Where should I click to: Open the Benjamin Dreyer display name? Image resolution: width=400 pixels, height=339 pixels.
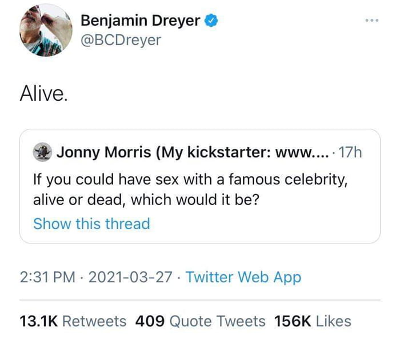coord(141,21)
